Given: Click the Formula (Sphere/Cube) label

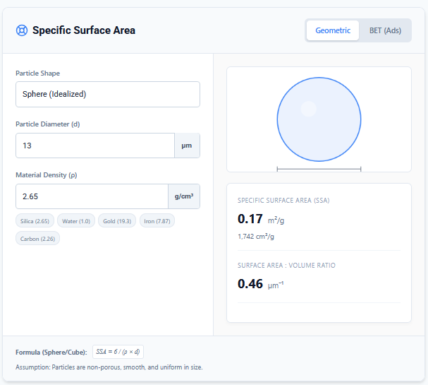Looking at the screenshot, I should tap(51, 353).
